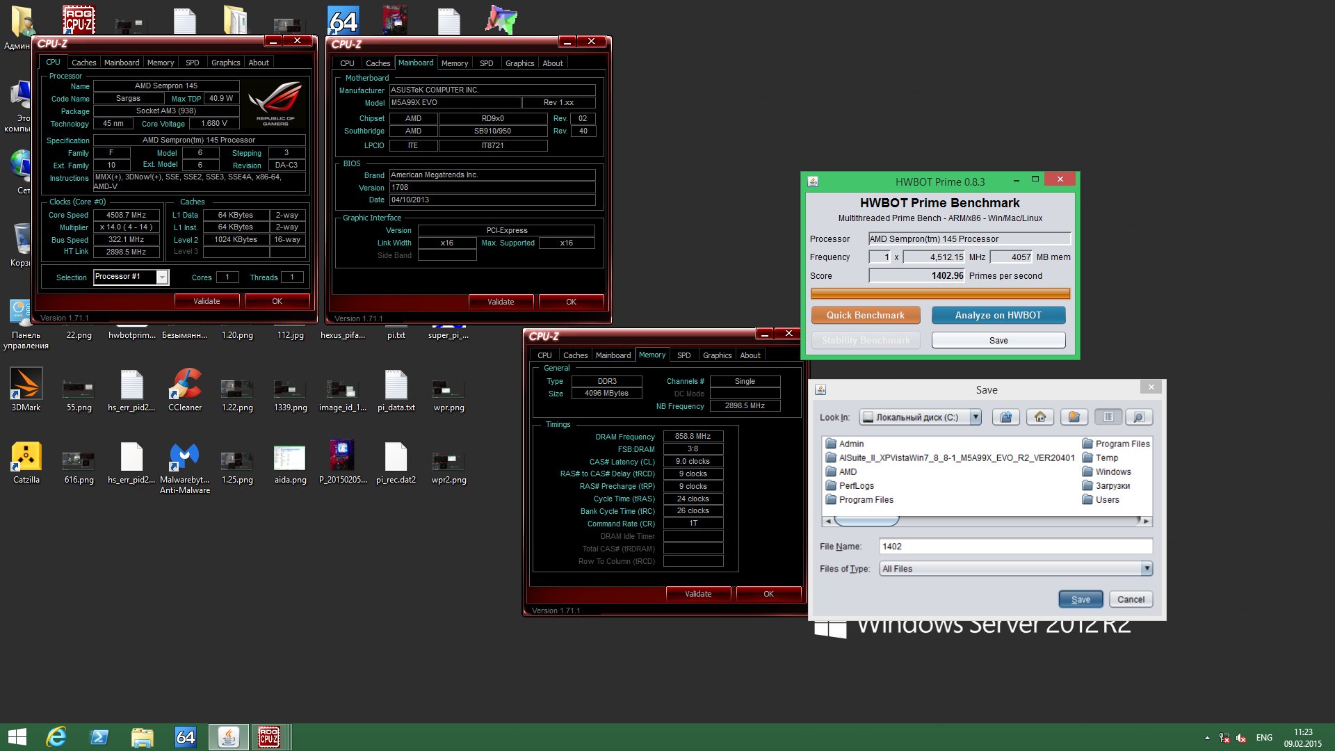Select the pi_rec.dat2 desktop file
This screenshot has height=751, width=1335.
tap(396, 463)
